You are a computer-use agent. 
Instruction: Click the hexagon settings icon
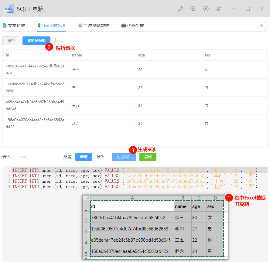206,9
